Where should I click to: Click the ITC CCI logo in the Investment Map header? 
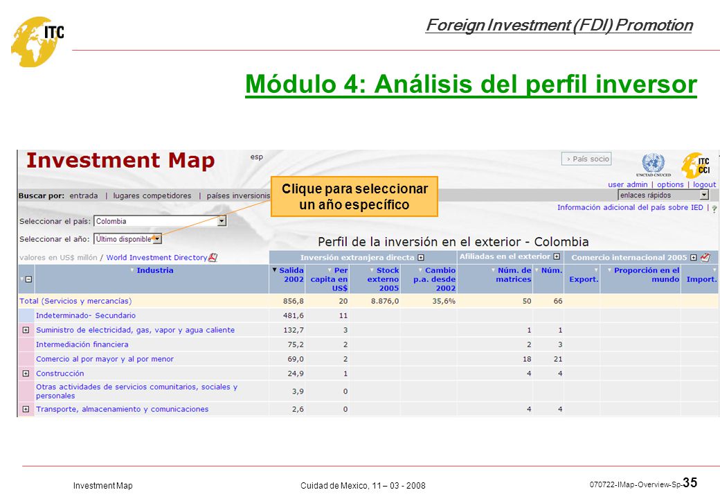pyautogui.click(x=696, y=166)
